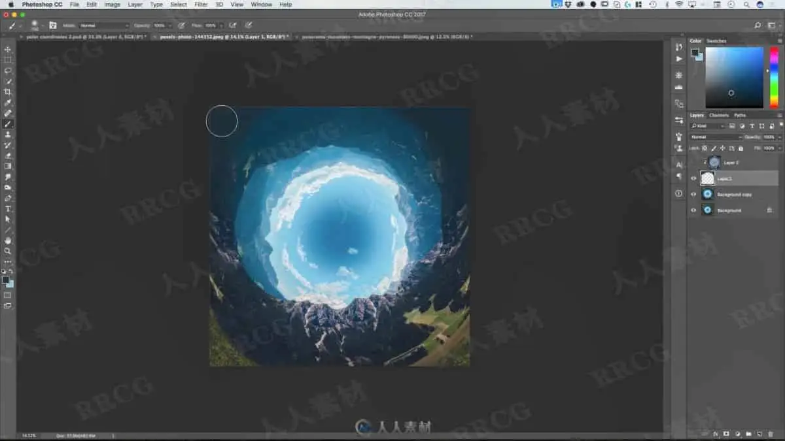Viewport: 785px width, 441px height.
Task: Enable airbrush-style build-up effects
Action: click(x=232, y=25)
